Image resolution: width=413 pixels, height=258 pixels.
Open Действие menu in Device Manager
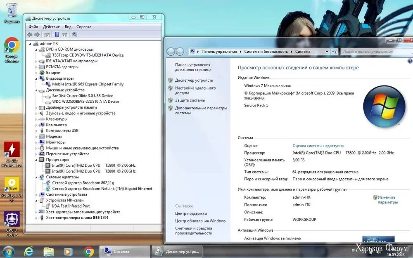pyautogui.click(x=51, y=26)
